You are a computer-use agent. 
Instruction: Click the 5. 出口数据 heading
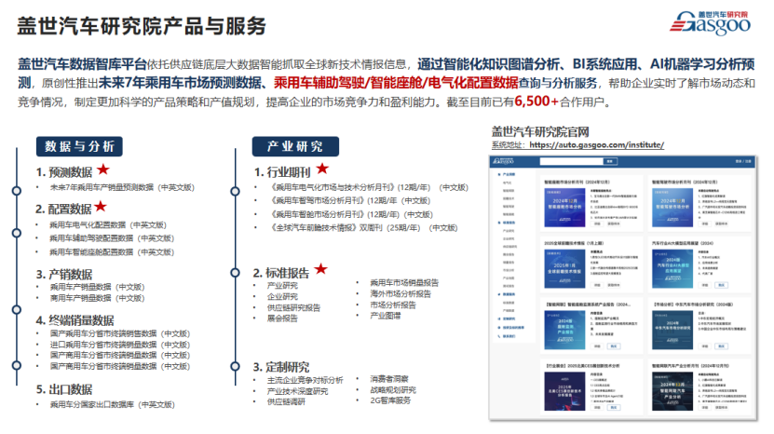64,389
